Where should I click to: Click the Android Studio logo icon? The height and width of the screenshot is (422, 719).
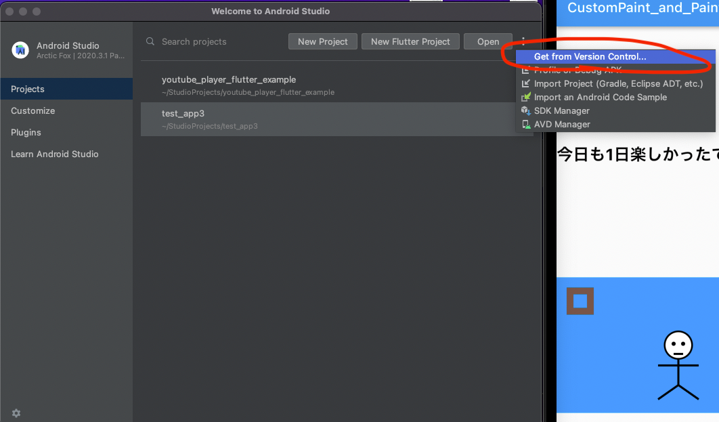coord(20,50)
